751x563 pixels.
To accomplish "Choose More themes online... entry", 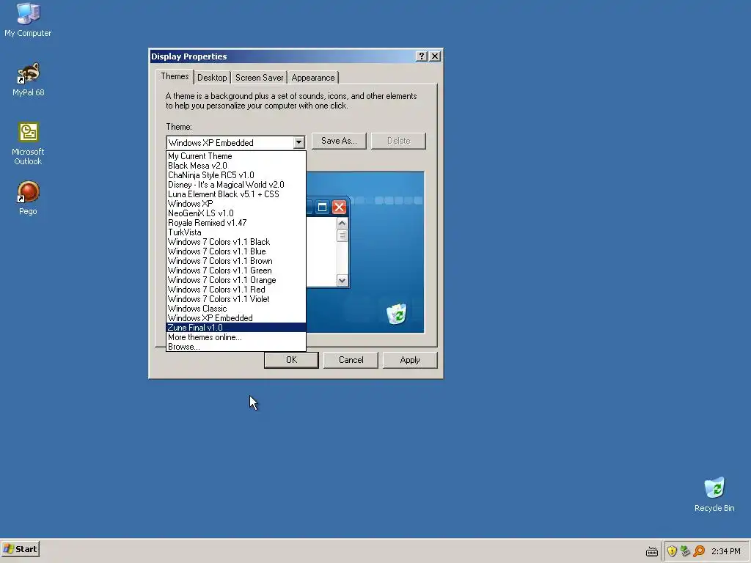I will coord(235,337).
